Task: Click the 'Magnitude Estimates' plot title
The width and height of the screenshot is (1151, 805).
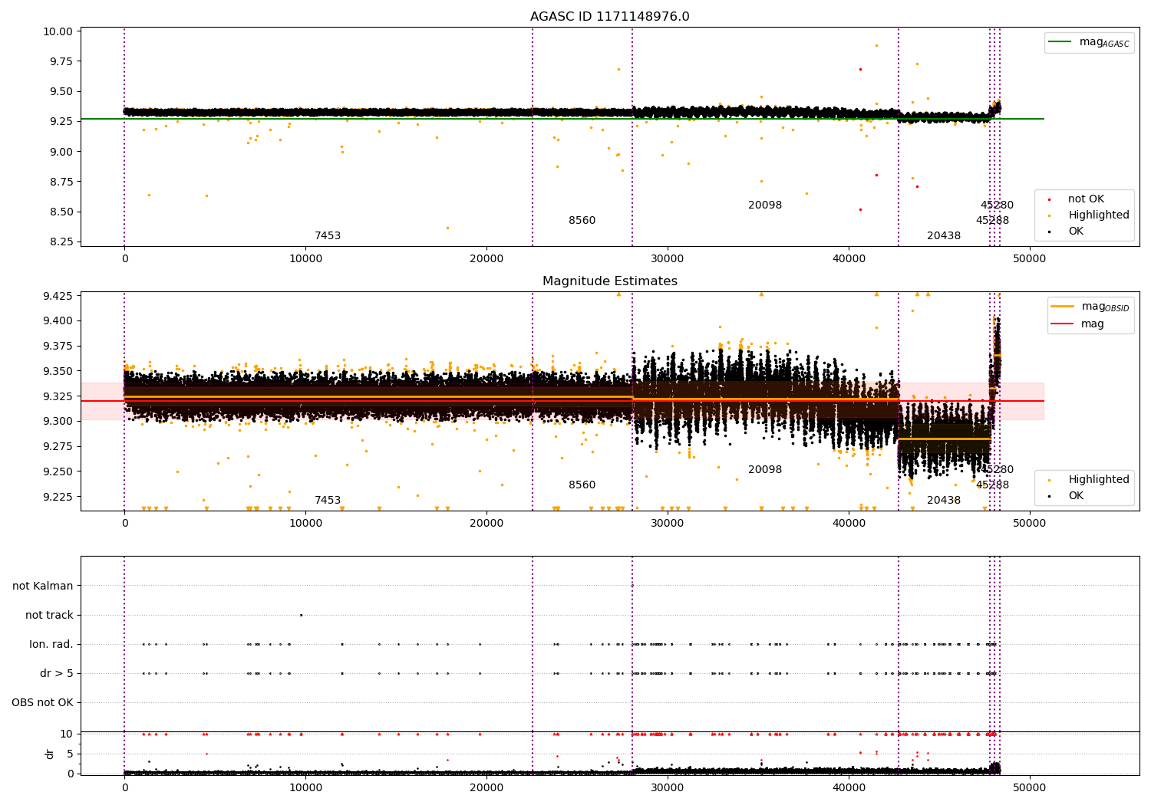Action: (610, 281)
